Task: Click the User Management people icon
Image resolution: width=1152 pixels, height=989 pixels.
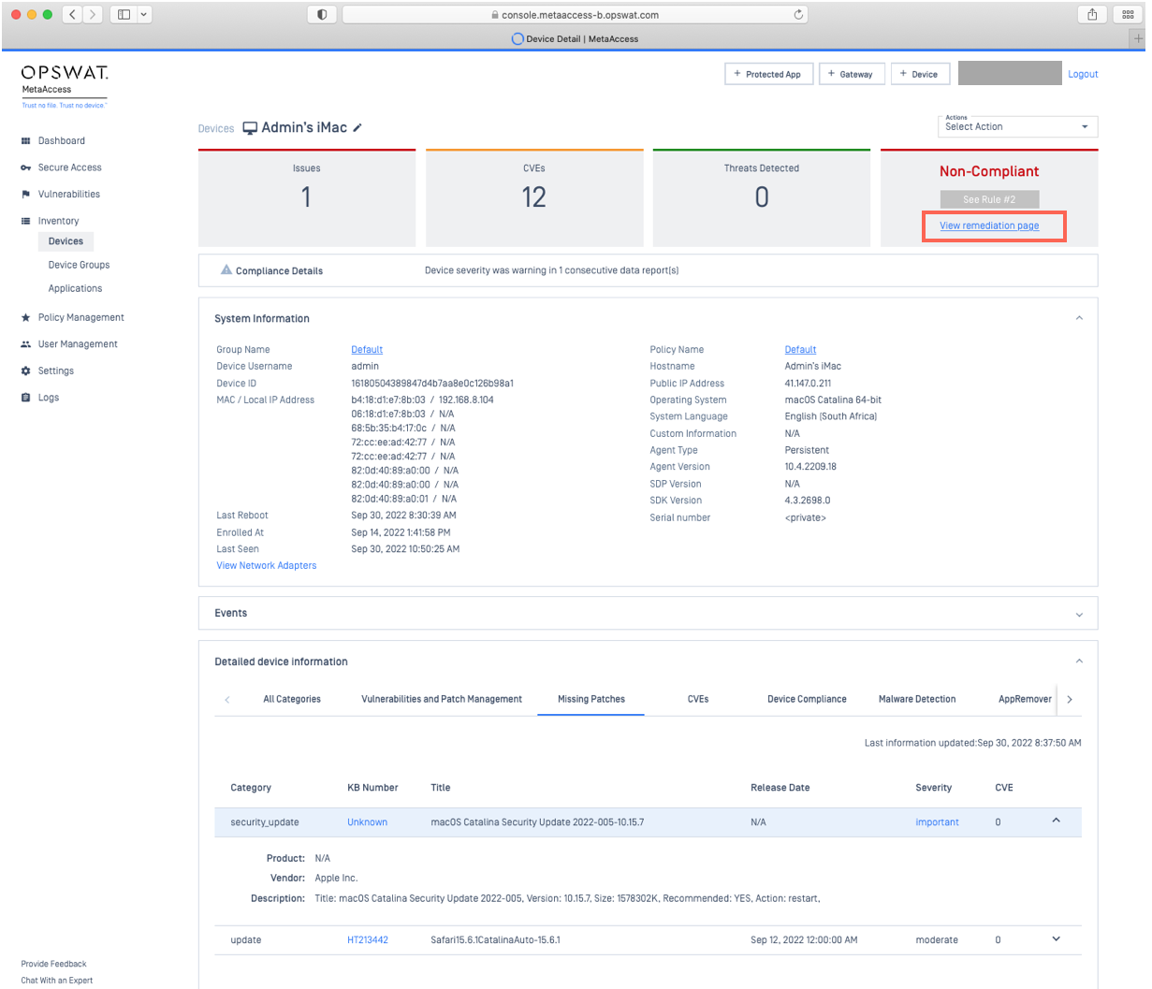Action: [x=25, y=344]
